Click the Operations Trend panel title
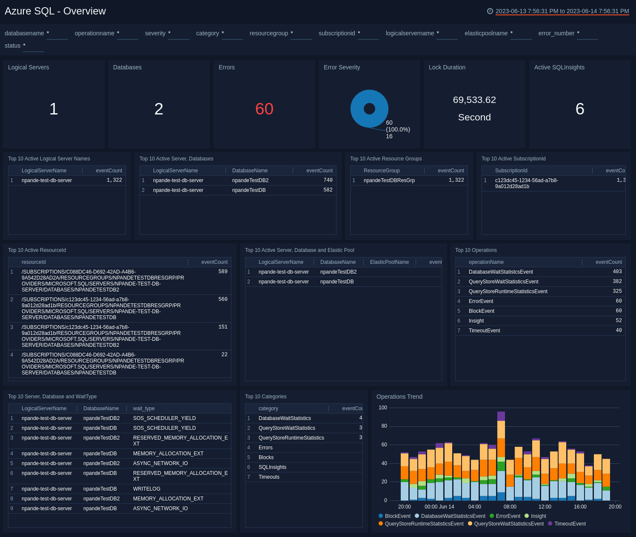Image resolution: width=636 pixels, height=537 pixels. 399,397
